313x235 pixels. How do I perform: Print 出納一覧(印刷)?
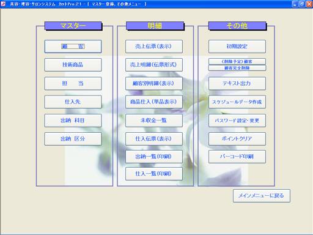154,157
